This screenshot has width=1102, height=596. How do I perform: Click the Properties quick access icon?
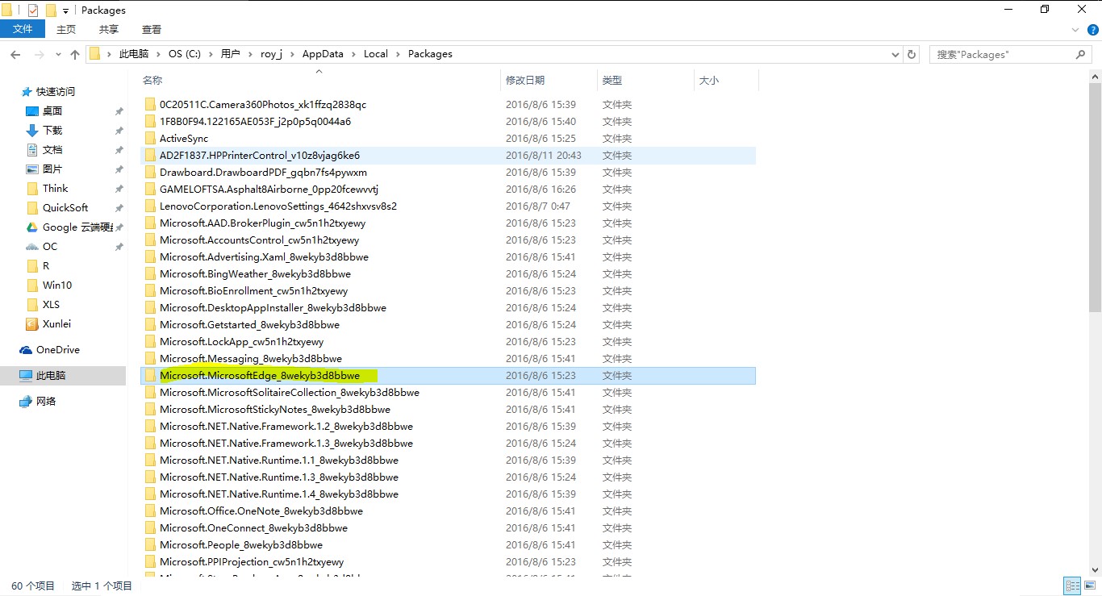[x=33, y=10]
